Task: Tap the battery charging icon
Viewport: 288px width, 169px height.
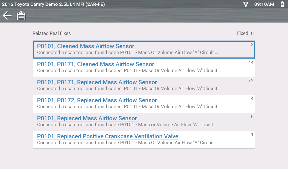Action: (x=282, y=4)
